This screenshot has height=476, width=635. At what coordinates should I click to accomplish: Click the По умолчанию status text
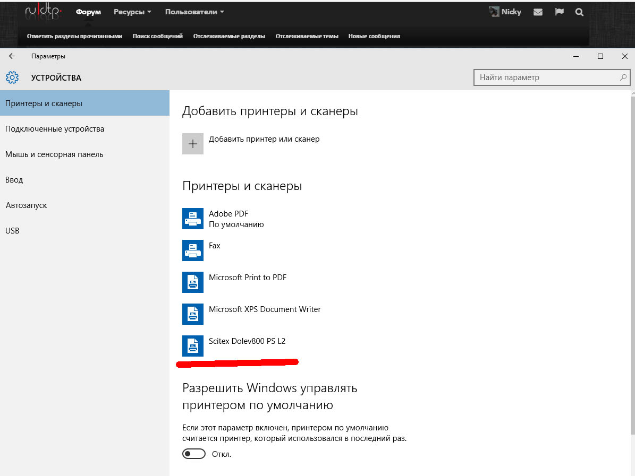(236, 224)
